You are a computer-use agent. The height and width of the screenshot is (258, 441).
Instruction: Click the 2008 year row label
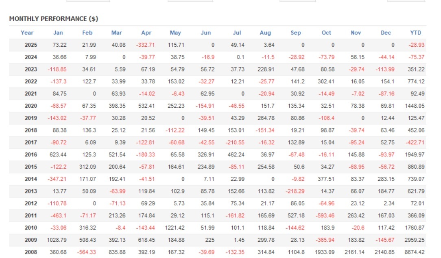click(x=31, y=252)
